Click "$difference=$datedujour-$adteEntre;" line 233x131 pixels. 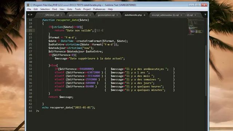point(76,51)
